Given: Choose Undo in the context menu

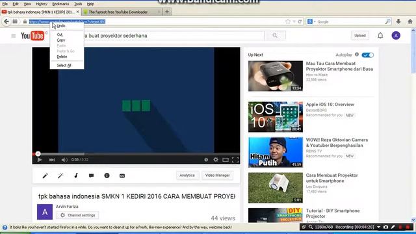Looking at the screenshot, I should pyautogui.click(x=67, y=26).
